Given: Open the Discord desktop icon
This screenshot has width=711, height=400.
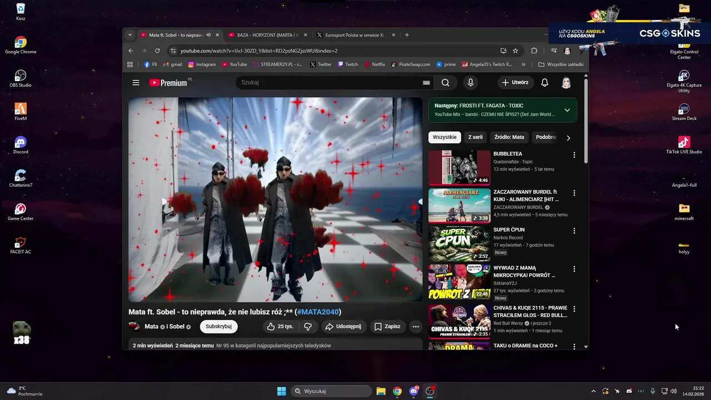Looking at the screenshot, I should (x=21, y=145).
